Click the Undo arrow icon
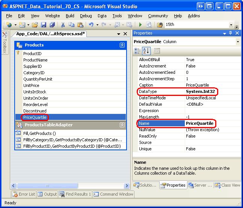243x208 pixels. 91,25
